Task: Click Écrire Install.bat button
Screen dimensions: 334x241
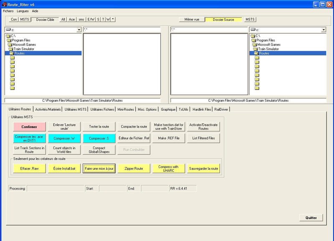Action: tap(64, 168)
